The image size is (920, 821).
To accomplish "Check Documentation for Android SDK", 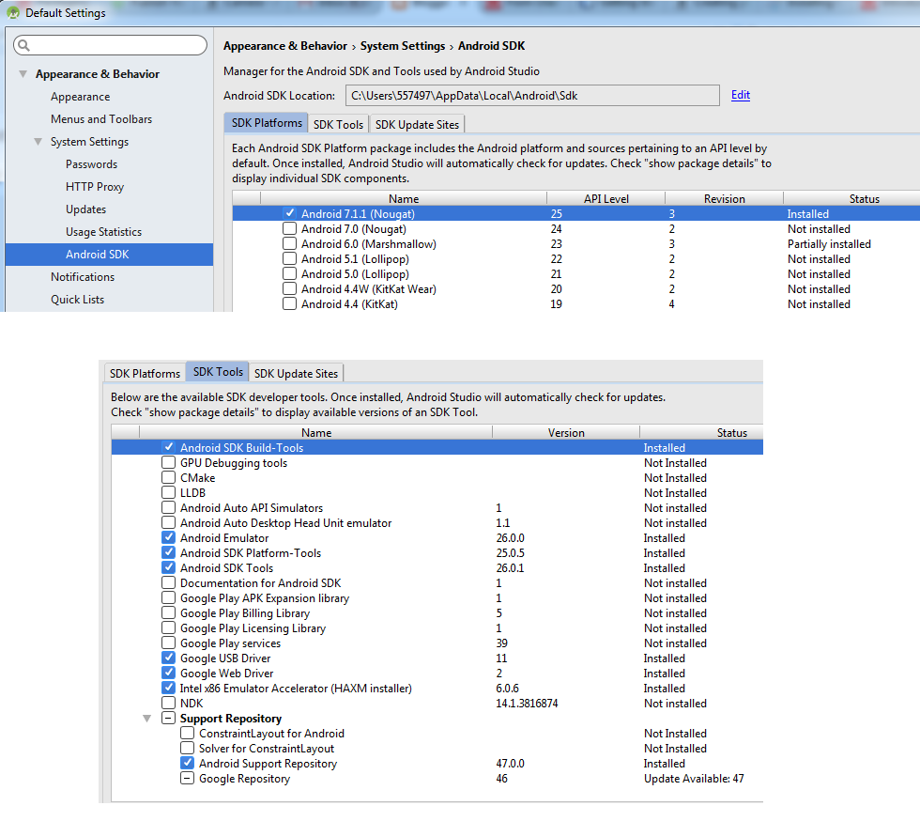I will pos(168,582).
